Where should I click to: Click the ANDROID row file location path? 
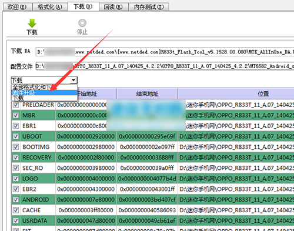coord(236,200)
